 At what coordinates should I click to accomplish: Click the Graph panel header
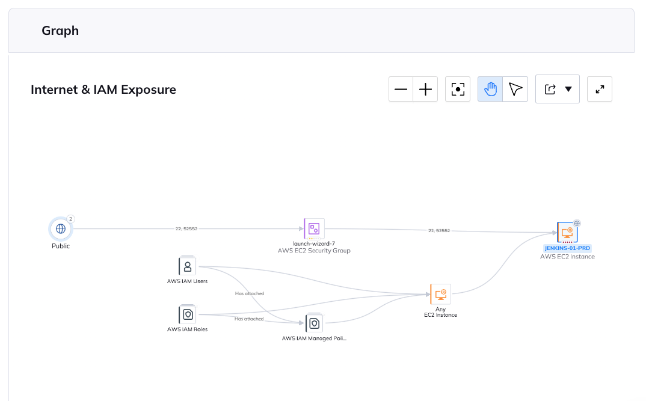[x=321, y=31]
